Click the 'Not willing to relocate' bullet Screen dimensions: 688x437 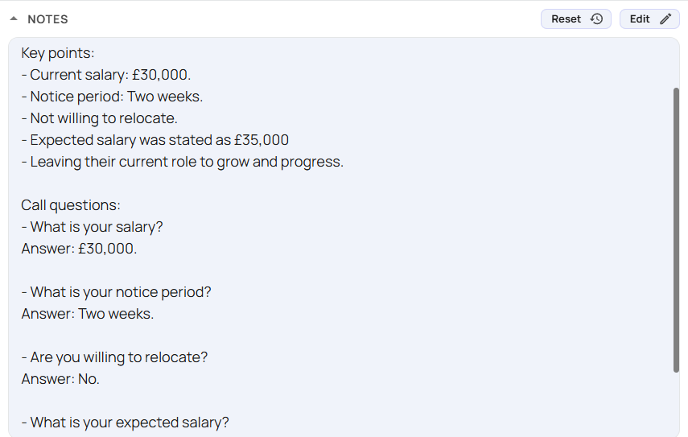99,118
